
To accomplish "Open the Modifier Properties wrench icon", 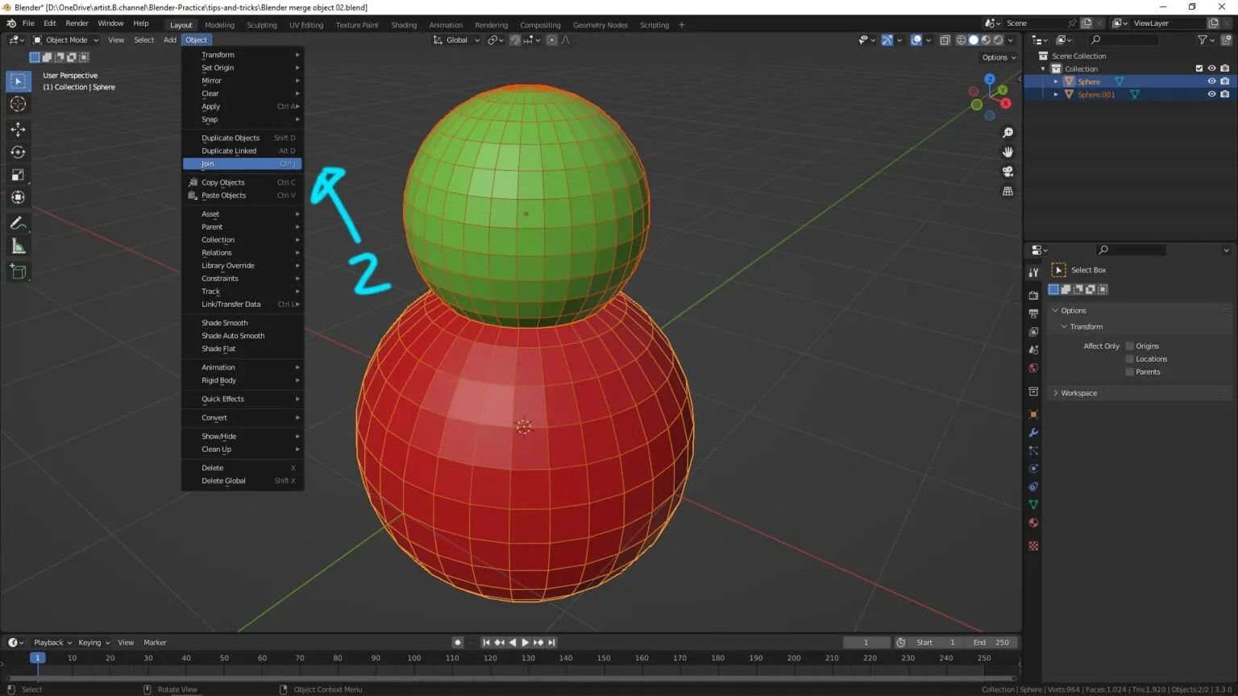I will [x=1034, y=433].
